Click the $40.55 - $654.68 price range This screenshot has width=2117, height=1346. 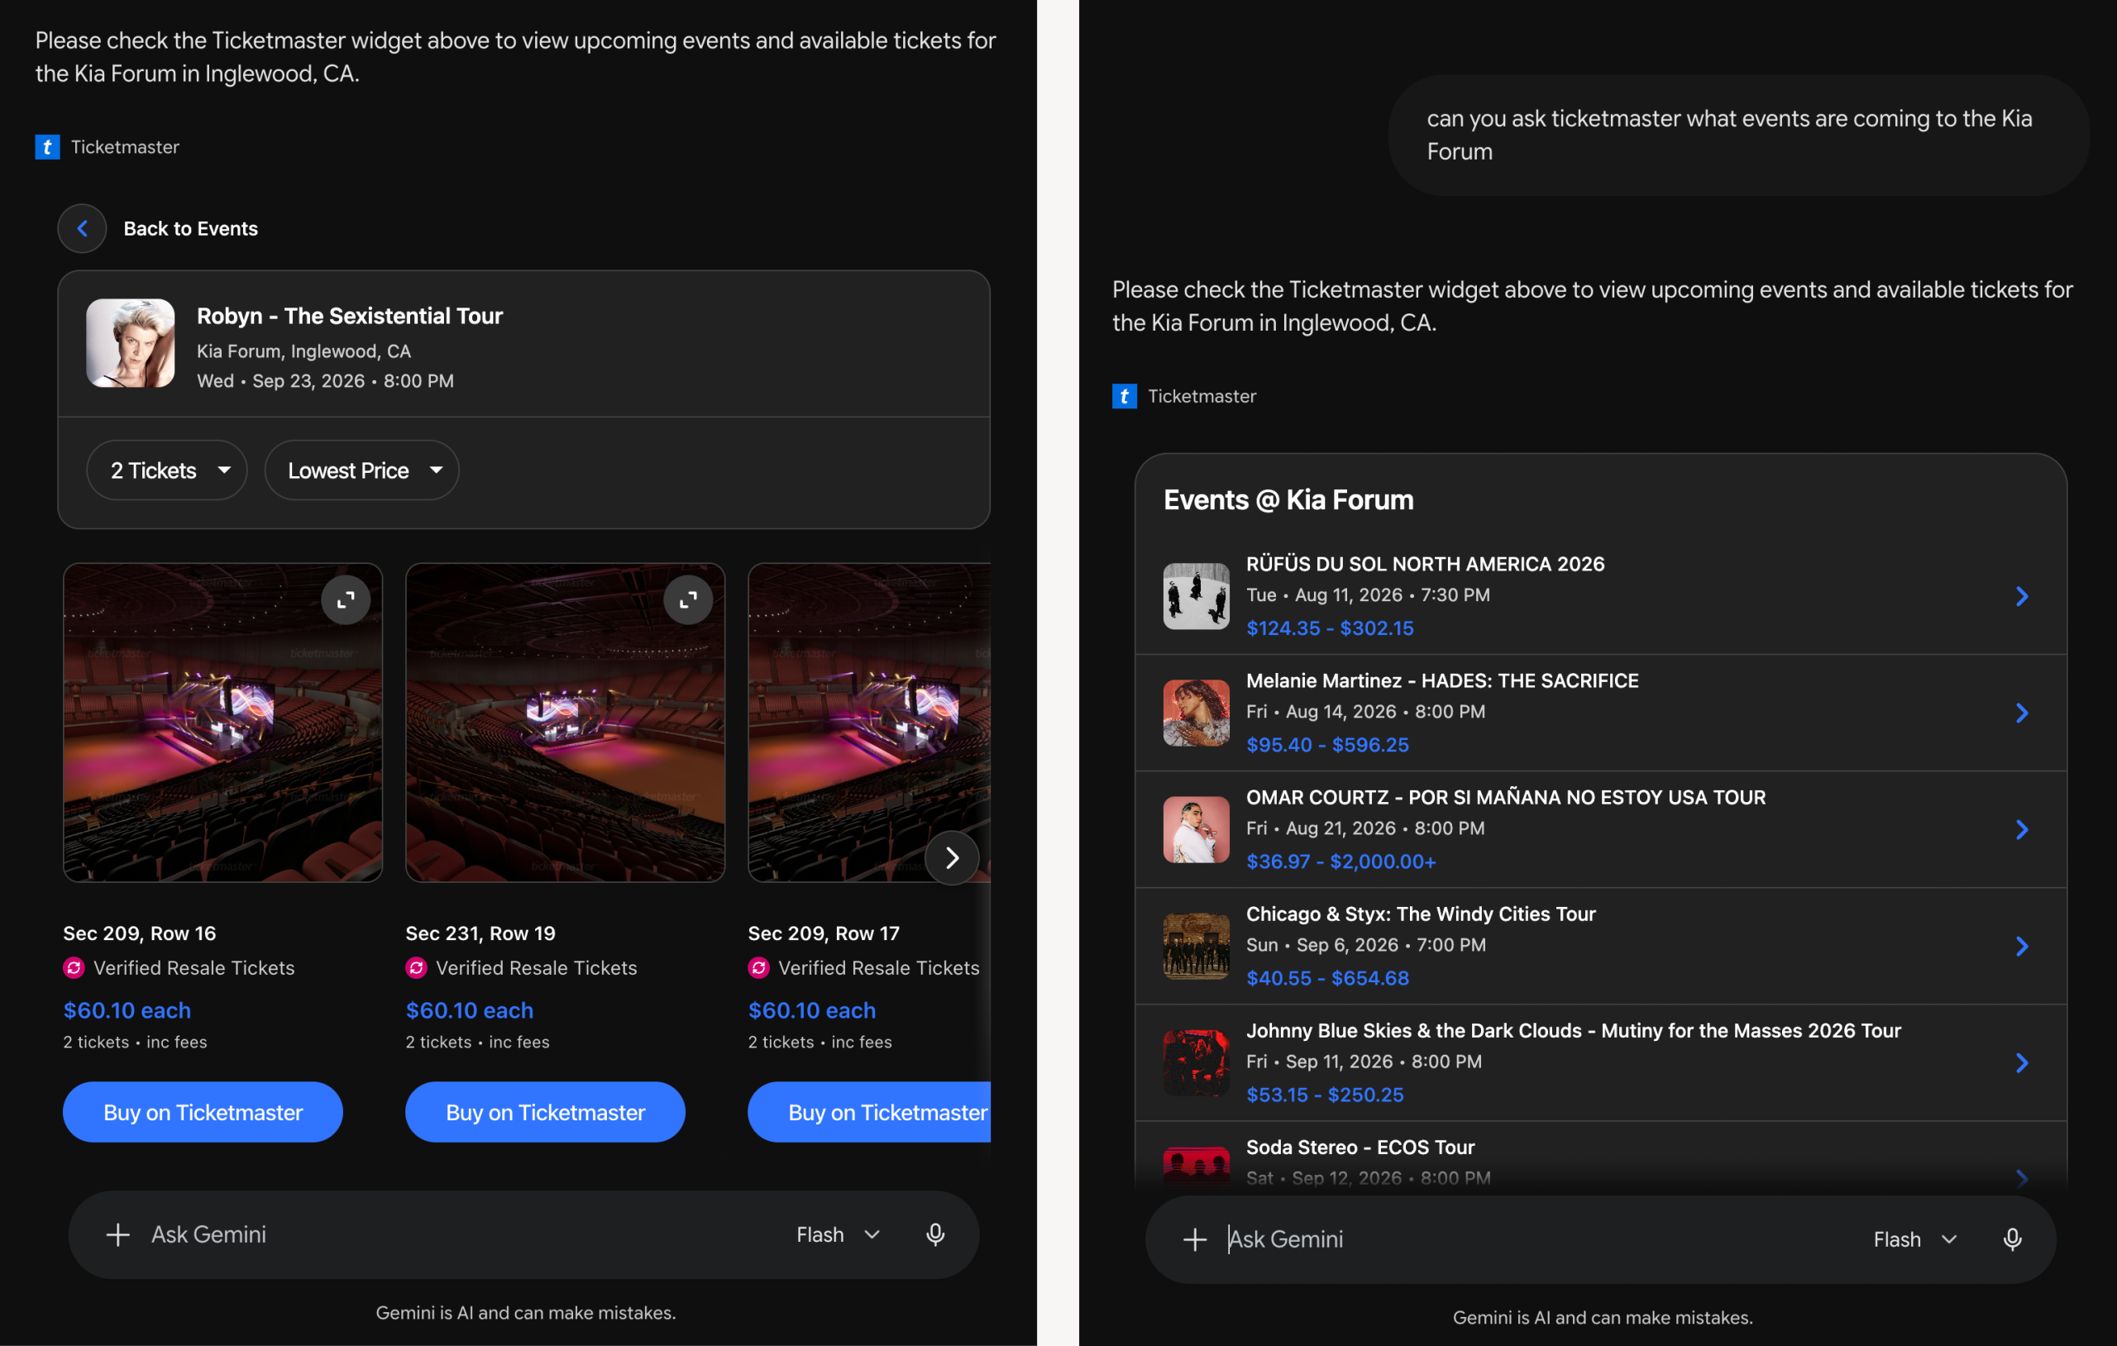click(x=1326, y=979)
